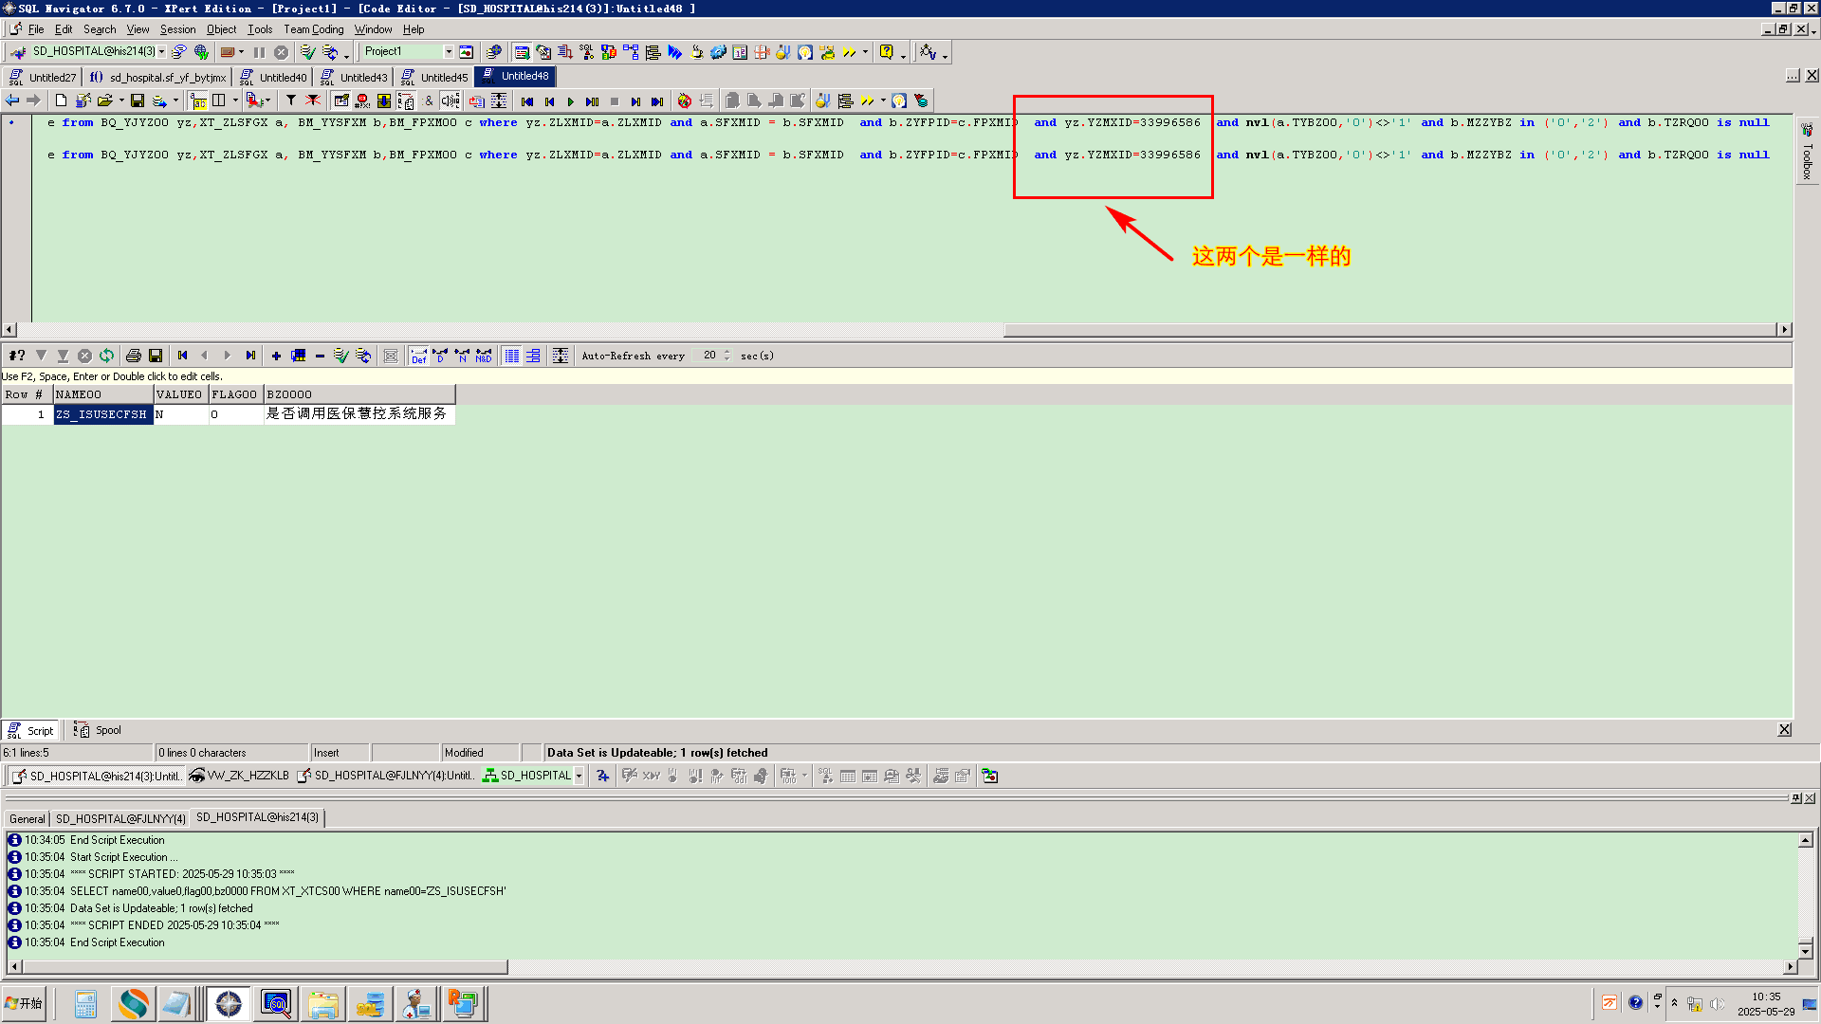Viewport: 1821px width, 1024px height.
Task: Click the ZS_ISUSECFSH cell in NAME00 column
Action: [x=102, y=415]
